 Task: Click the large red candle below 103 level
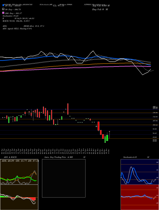99,126
